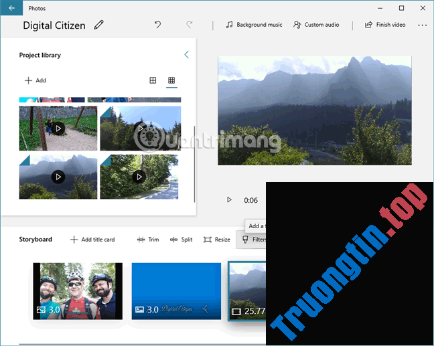
Task: Maximize the Photos window
Action: [401, 8]
